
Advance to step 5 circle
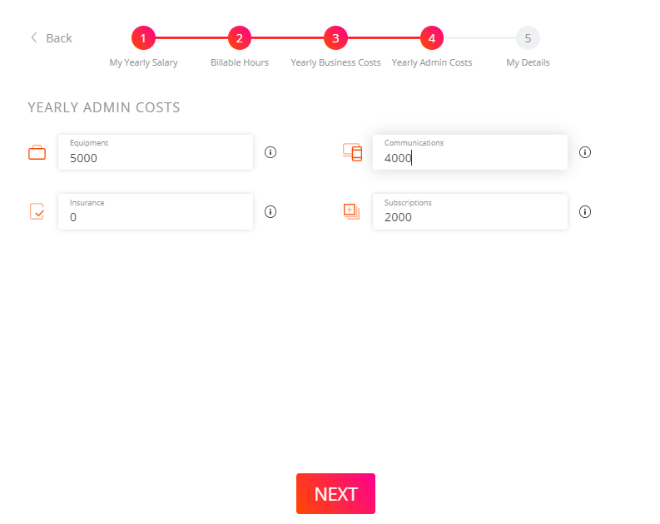(528, 37)
